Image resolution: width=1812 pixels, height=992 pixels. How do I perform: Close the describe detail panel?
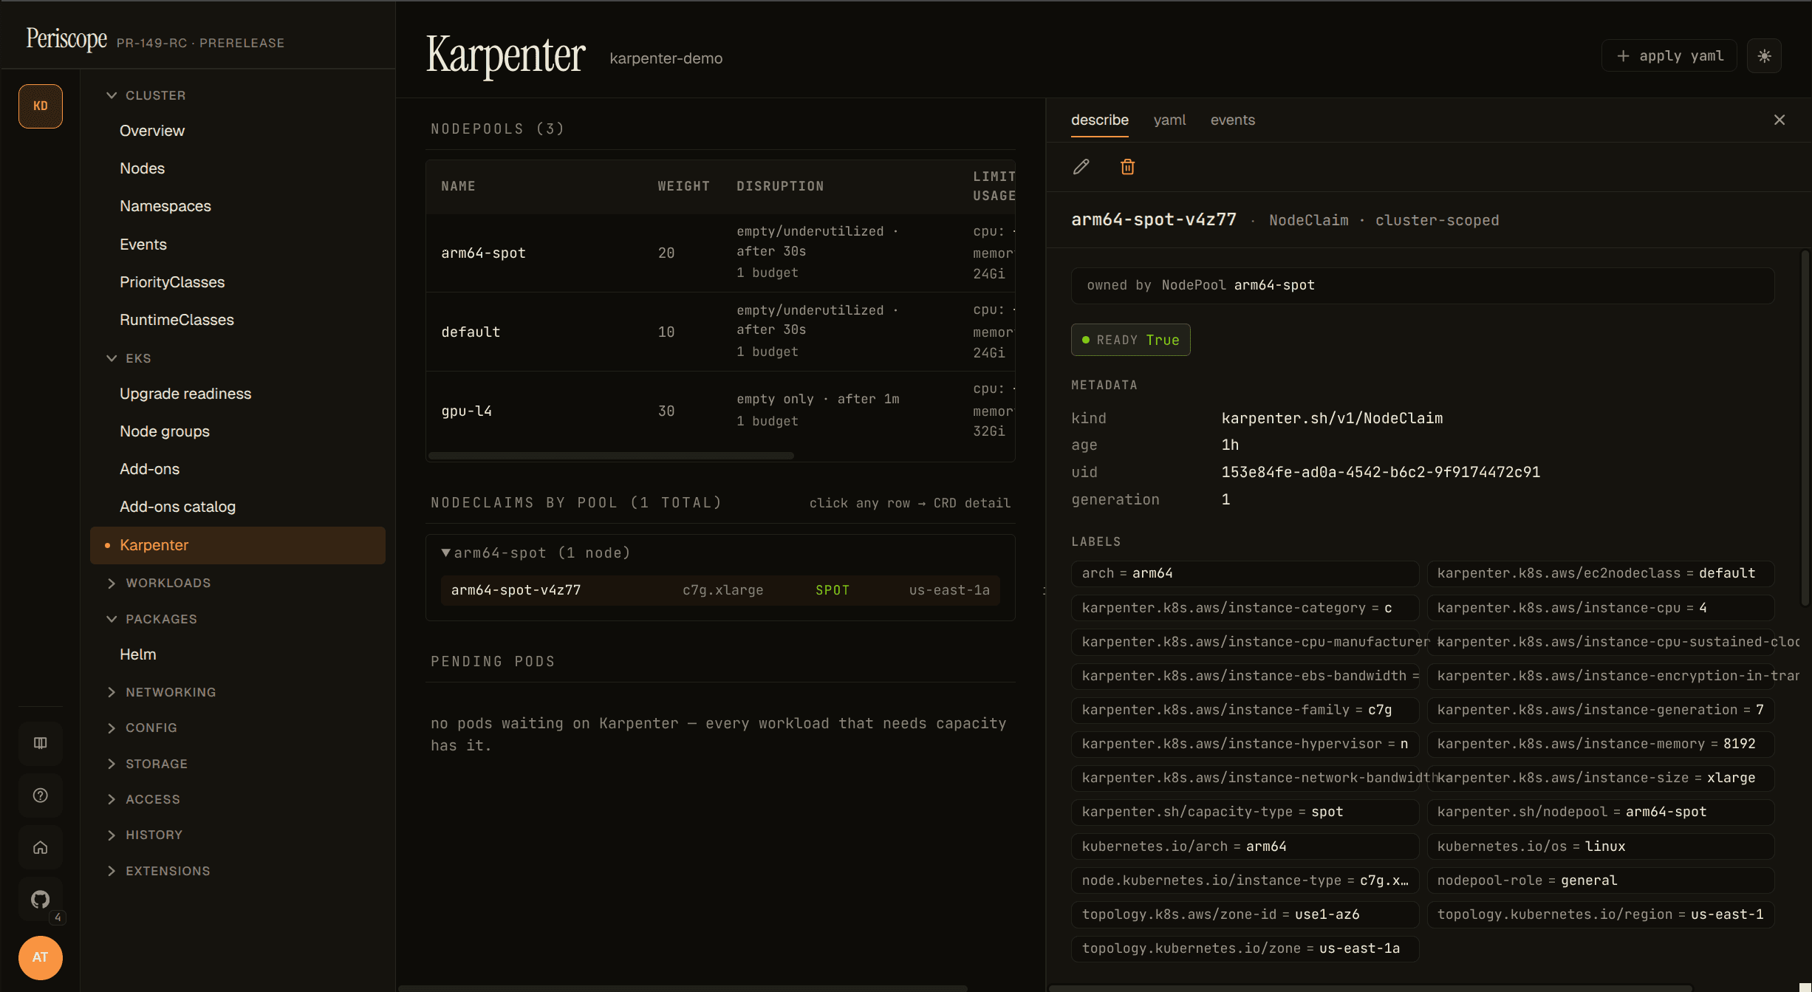click(x=1779, y=120)
